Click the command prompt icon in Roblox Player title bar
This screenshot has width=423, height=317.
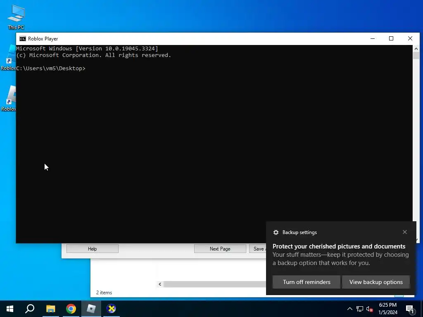pos(23,39)
